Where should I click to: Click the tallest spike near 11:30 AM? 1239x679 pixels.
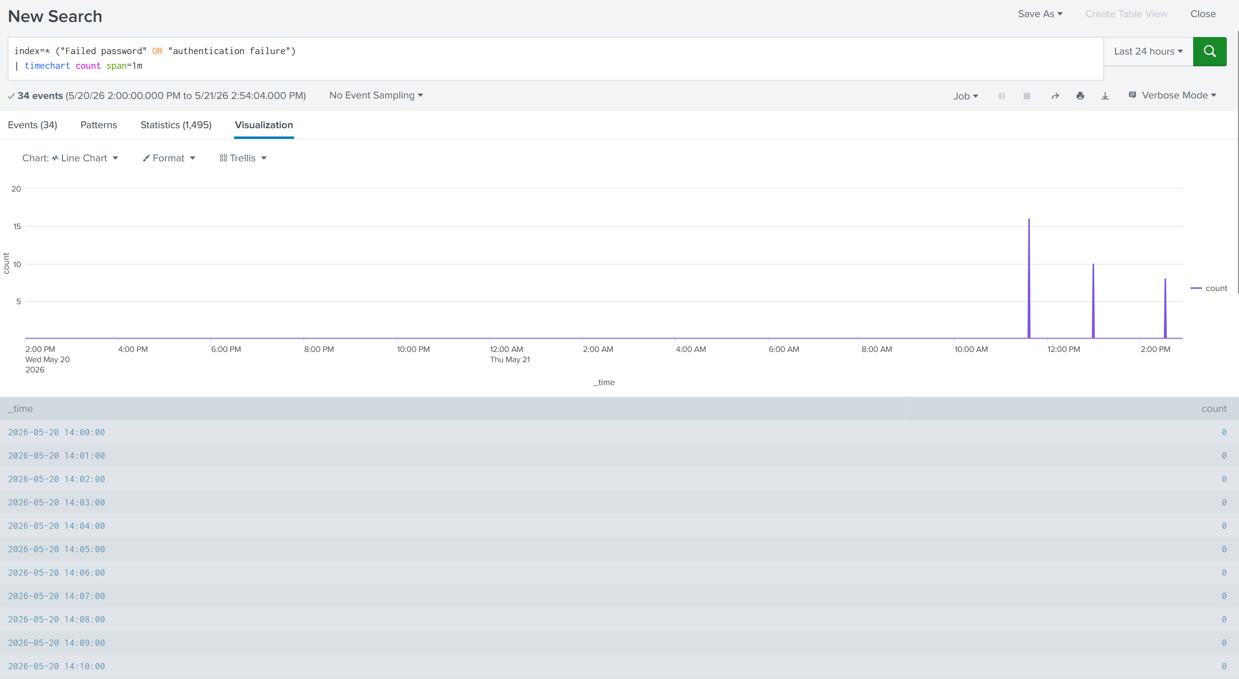click(1029, 278)
